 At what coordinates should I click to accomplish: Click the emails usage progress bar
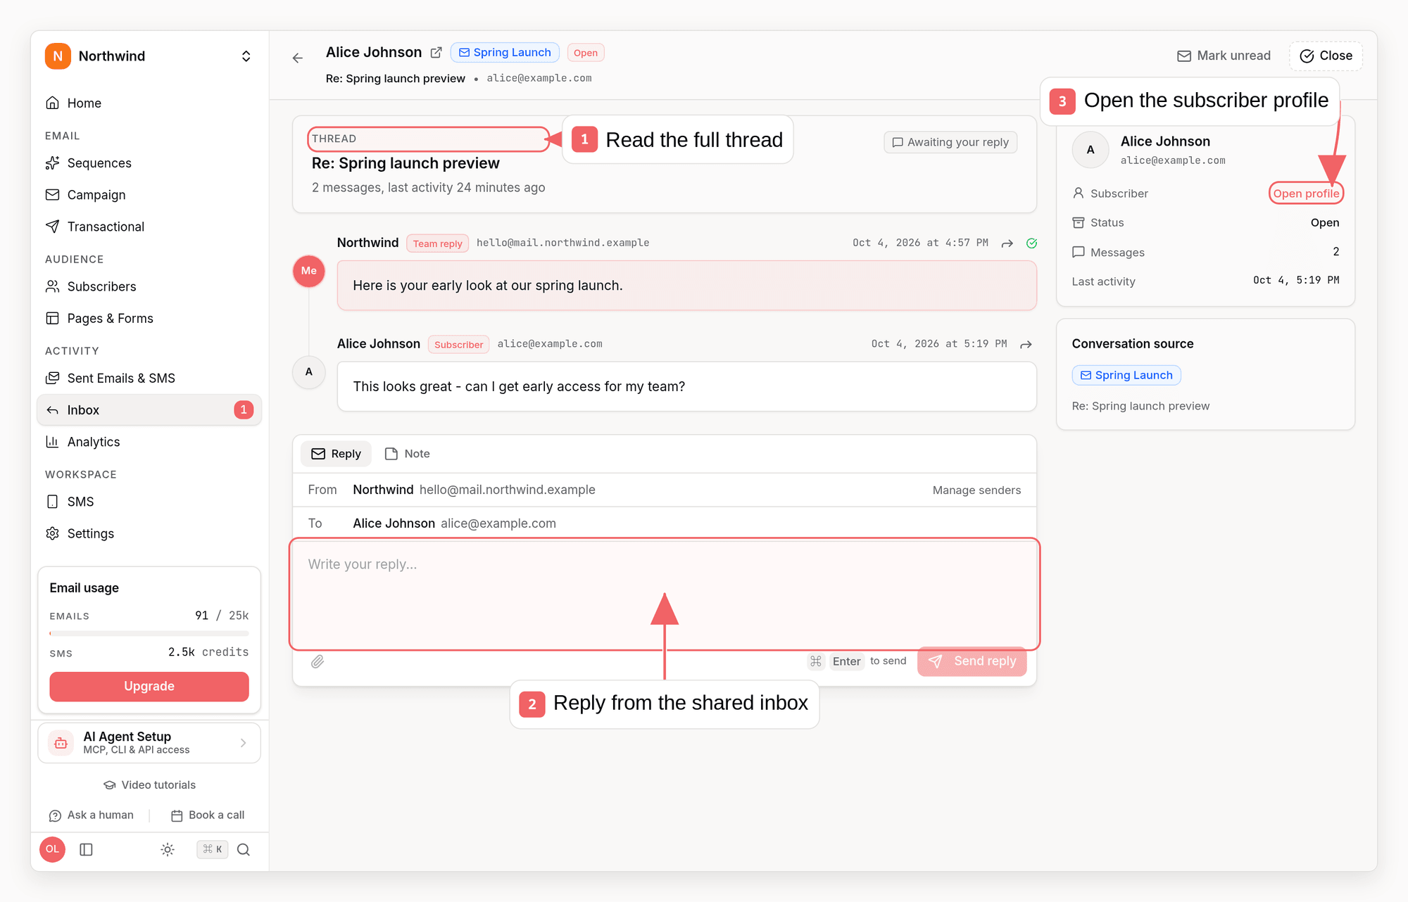coord(149,633)
